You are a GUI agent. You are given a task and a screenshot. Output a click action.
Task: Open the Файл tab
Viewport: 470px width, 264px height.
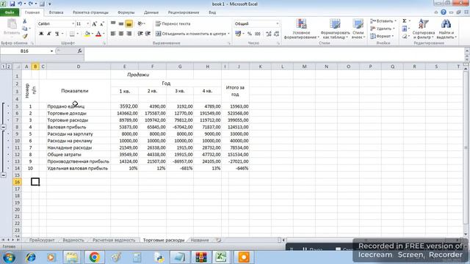click(10, 12)
